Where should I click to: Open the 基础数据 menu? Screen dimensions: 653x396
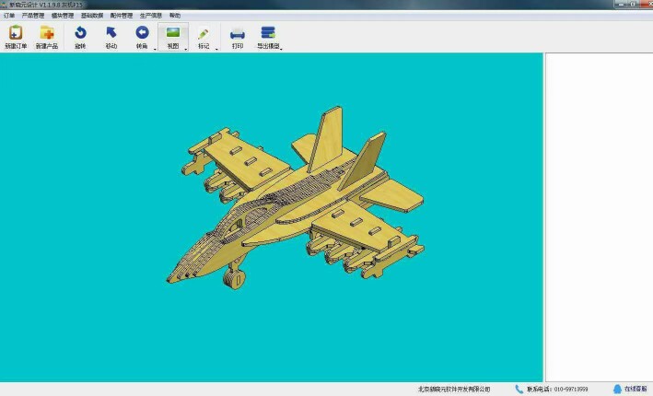(92, 16)
